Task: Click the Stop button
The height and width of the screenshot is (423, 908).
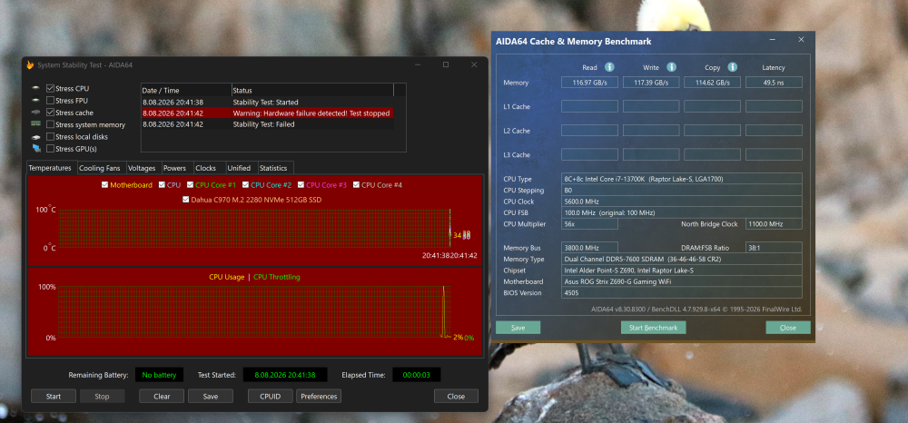Action: [x=102, y=397]
